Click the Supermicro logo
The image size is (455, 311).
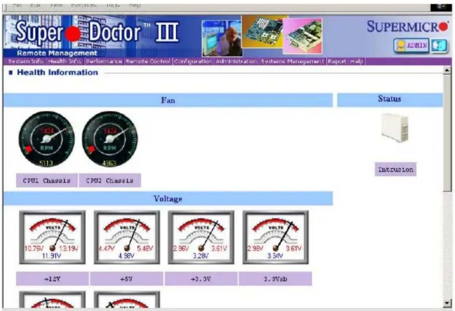point(407,27)
